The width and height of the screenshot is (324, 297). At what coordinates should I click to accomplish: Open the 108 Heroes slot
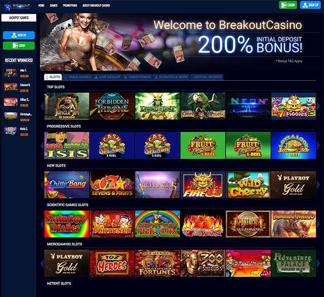[x=112, y=263]
